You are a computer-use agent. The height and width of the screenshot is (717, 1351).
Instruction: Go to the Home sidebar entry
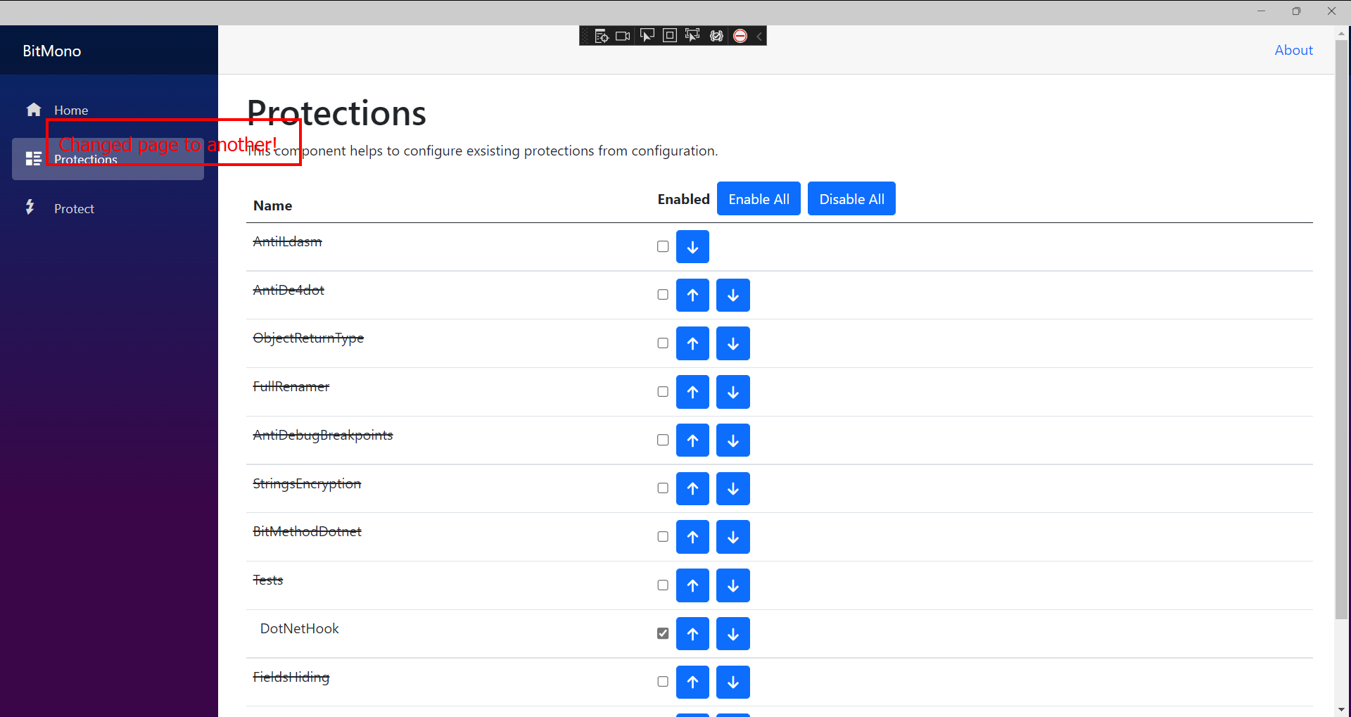[70, 110]
